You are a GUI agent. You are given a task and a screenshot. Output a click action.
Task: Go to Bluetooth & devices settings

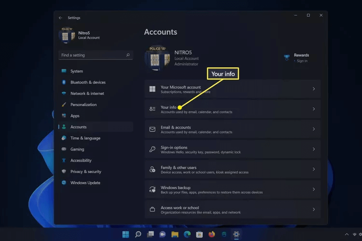[x=96, y=82]
